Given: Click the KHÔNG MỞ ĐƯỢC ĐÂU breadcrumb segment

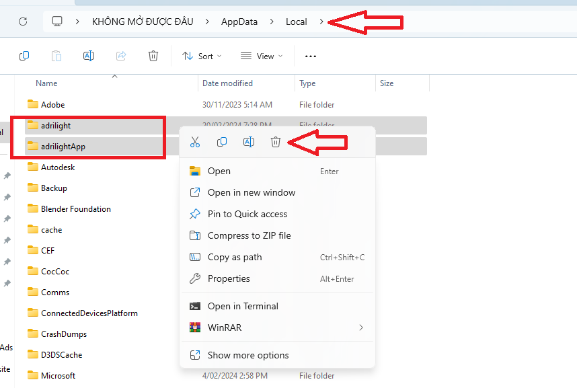Looking at the screenshot, I should pos(143,22).
